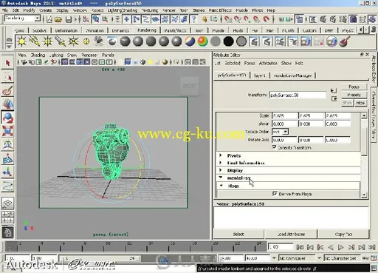Screen dimensions: 378x273
Task: Switch to the Deformation shelf tab
Action: 66,30
